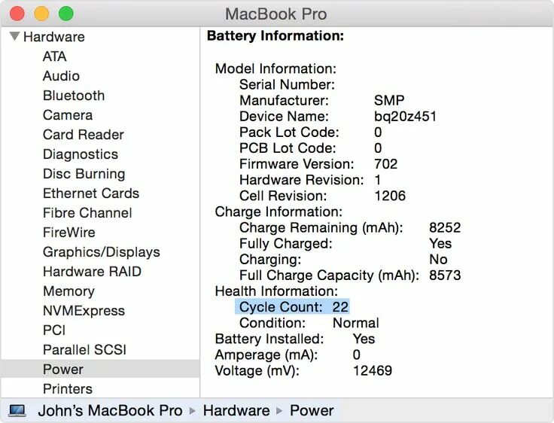Open the Memory section
This screenshot has width=554, height=423.
click(68, 291)
